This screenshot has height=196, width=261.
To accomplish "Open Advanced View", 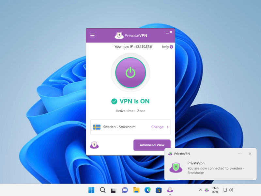I will 152,145.
